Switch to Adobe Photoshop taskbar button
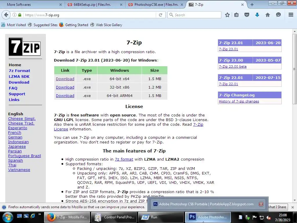 coord(208,217)
